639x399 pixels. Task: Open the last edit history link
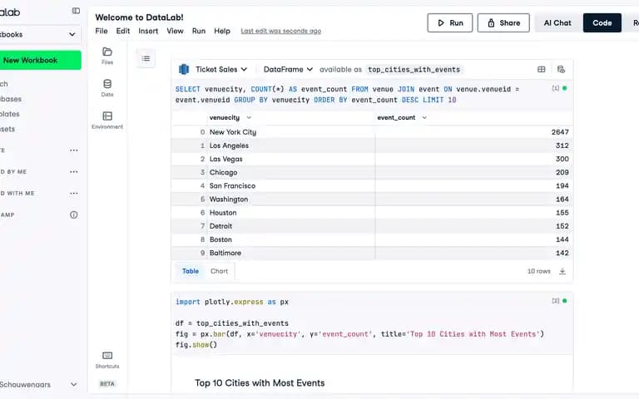(280, 31)
